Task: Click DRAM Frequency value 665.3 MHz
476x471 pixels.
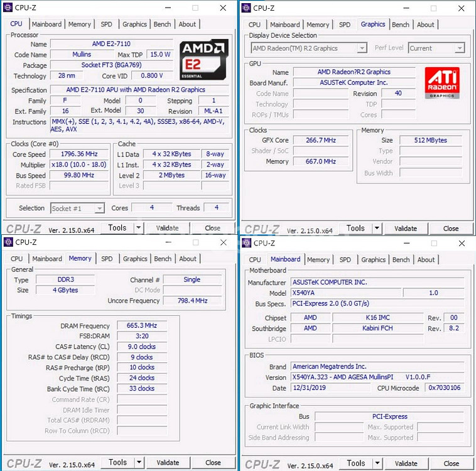Action: (x=142, y=325)
